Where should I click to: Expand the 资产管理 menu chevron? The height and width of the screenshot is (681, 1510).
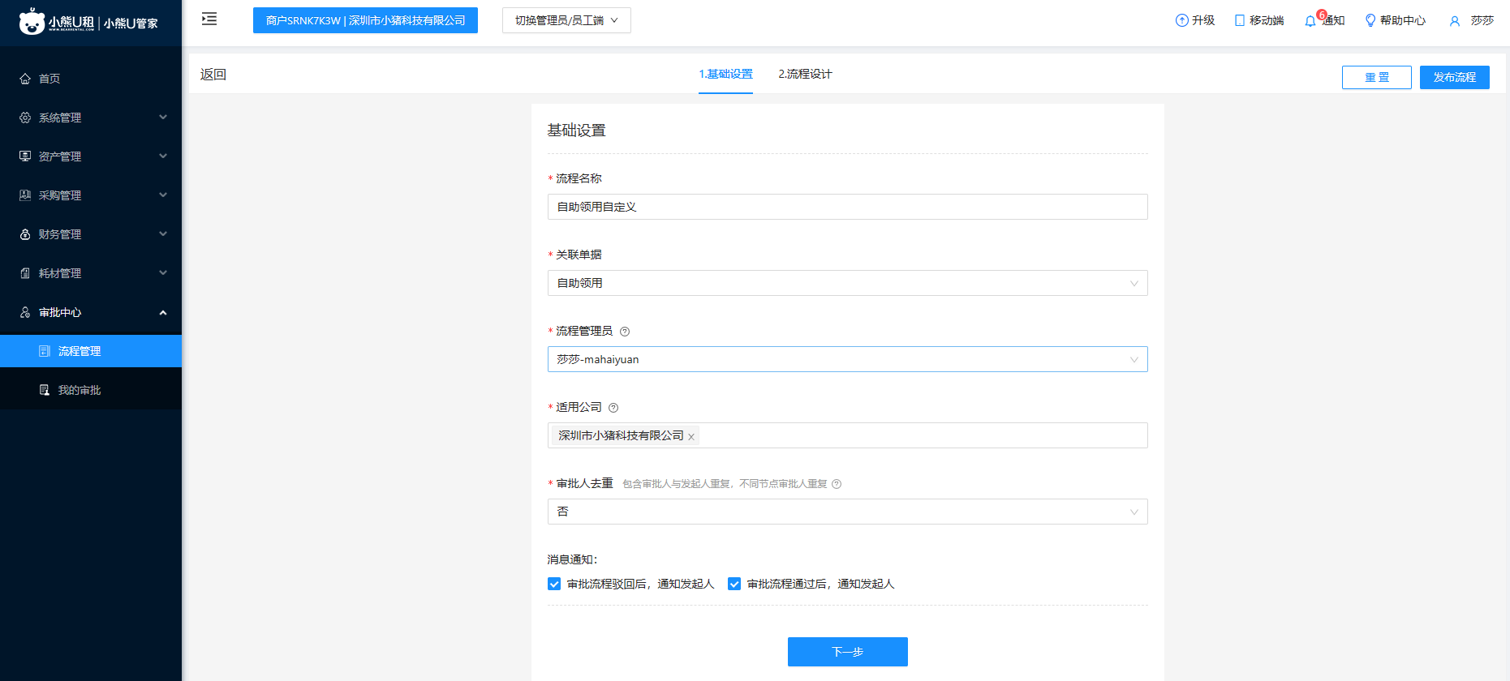(x=163, y=156)
